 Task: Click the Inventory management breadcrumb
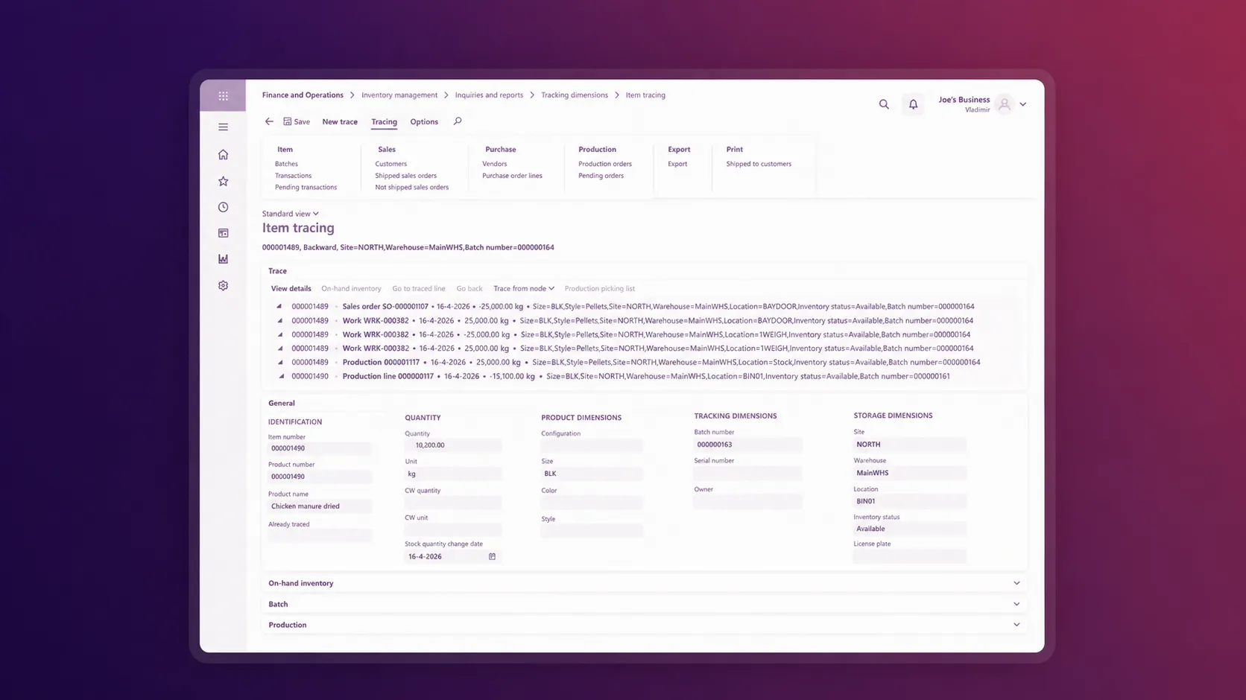click(x=399, y=95)
